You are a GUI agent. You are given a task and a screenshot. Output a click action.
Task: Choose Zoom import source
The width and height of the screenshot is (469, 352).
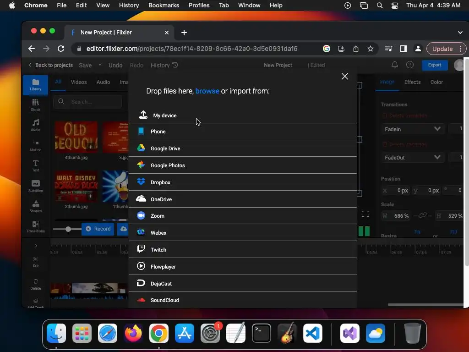pyautogui.click(x=243, y=216)
